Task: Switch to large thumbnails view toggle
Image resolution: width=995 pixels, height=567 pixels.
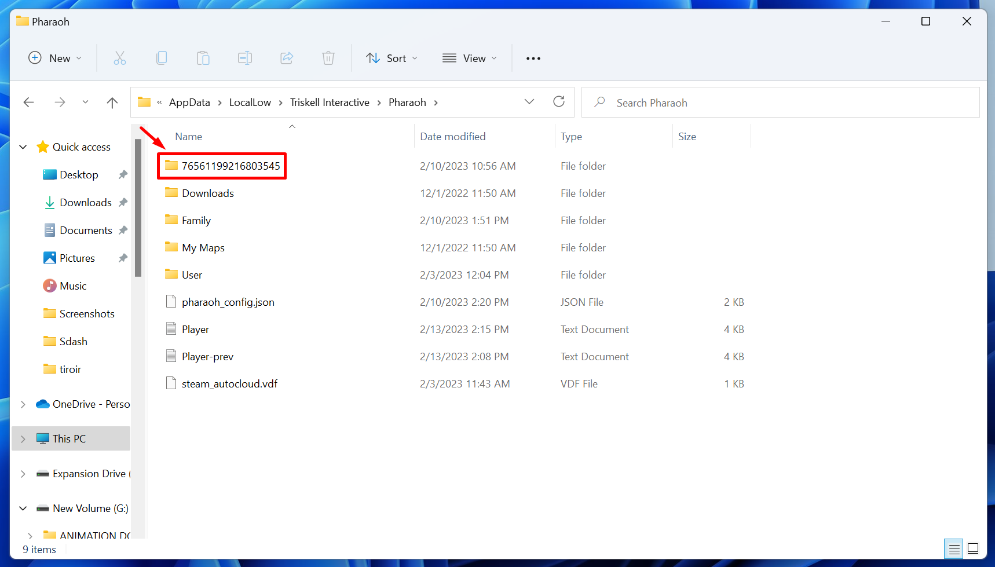Action: point(973,548)
